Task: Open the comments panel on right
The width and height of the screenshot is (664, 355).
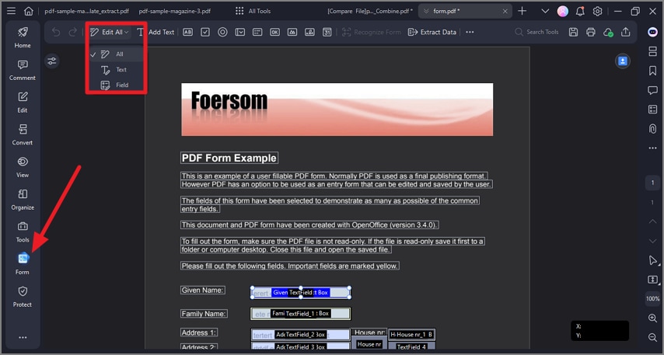Action: tap(652, 90)
